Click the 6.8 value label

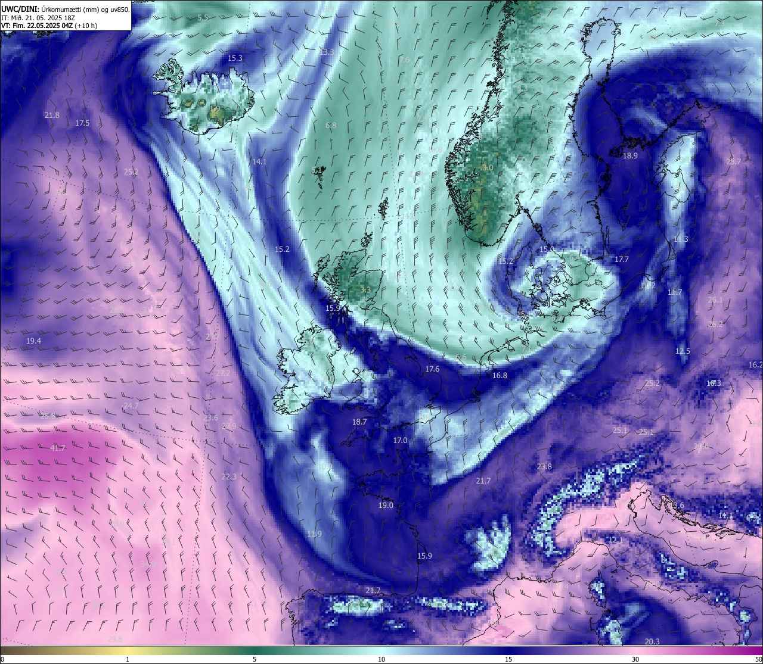click(331, 125)
